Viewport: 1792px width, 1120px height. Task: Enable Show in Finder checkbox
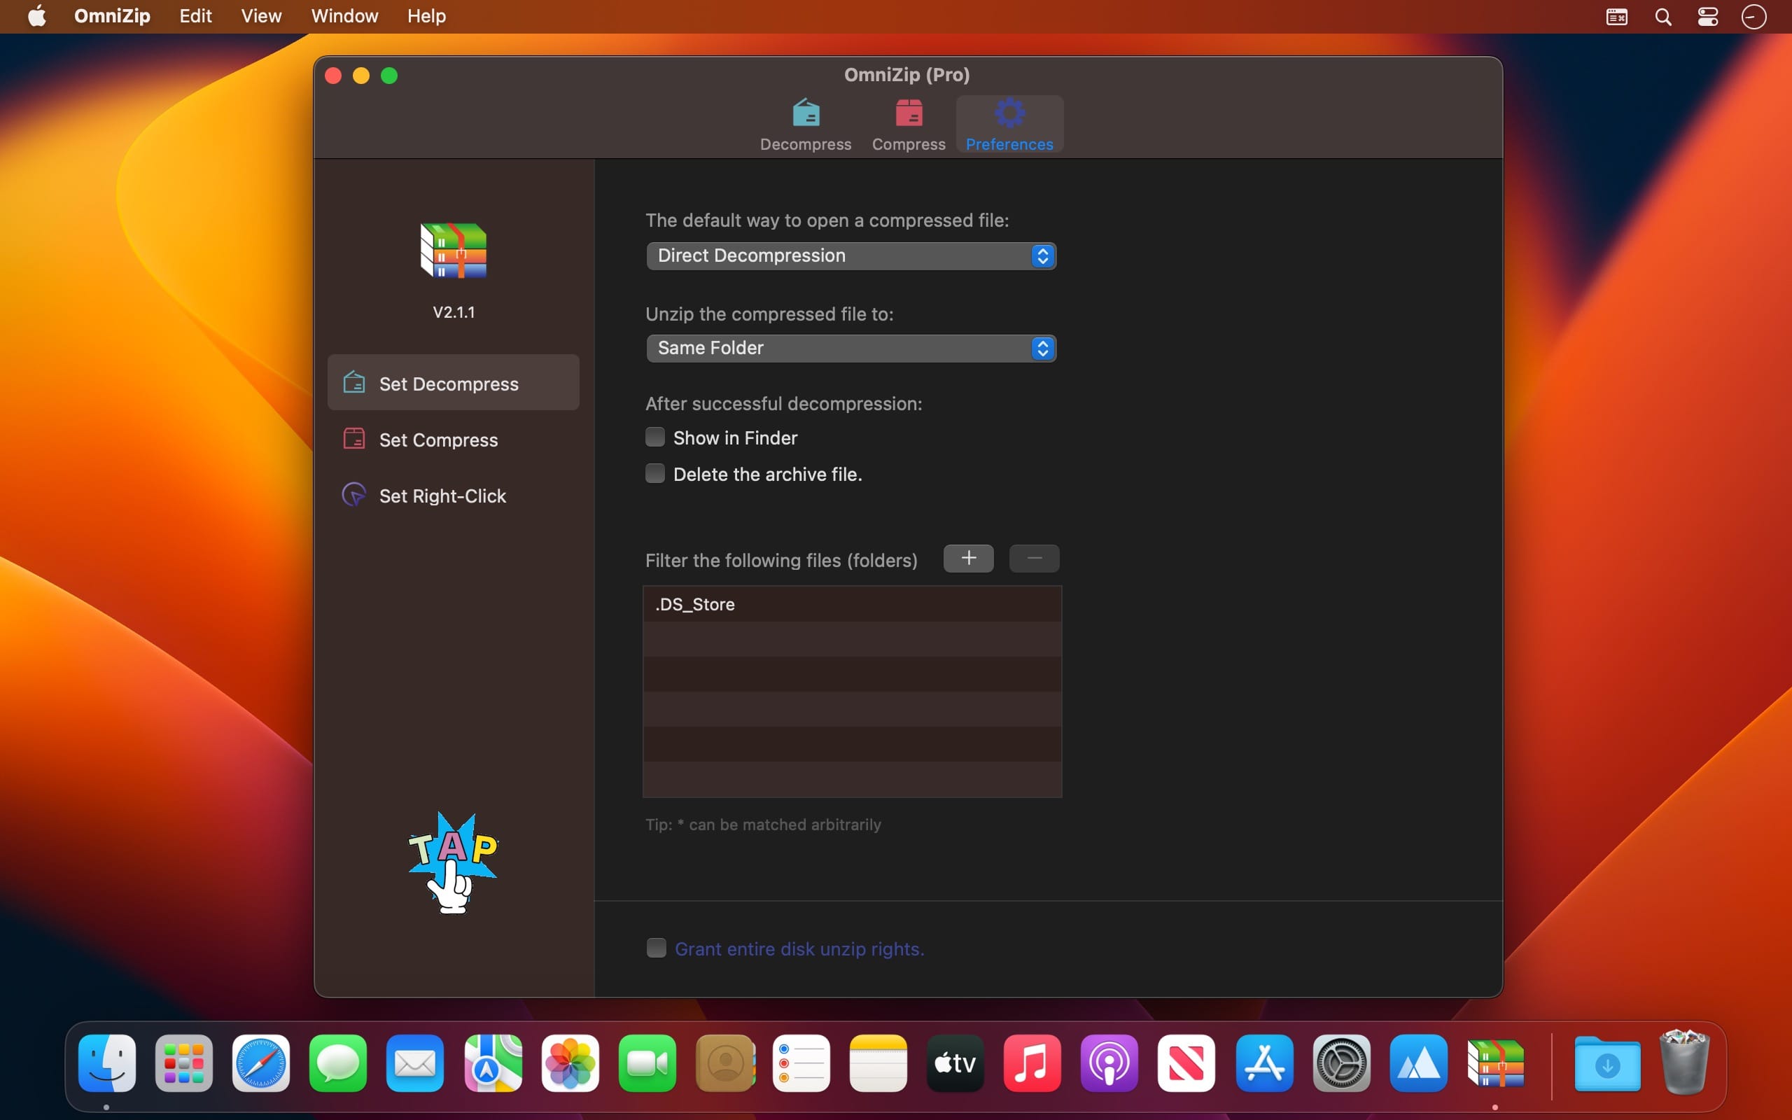[655, 437]
